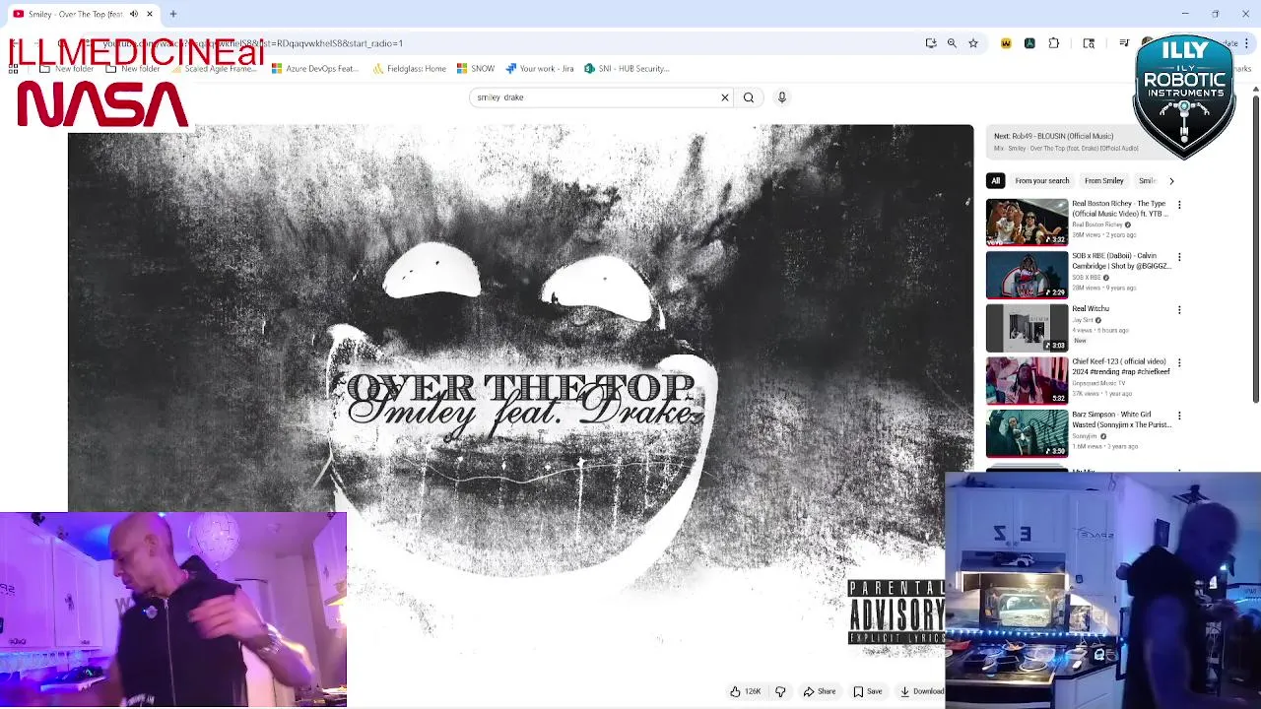The image size is (1261, 709).
Task: Save the video to a playlist
Action: pos(868,691)
